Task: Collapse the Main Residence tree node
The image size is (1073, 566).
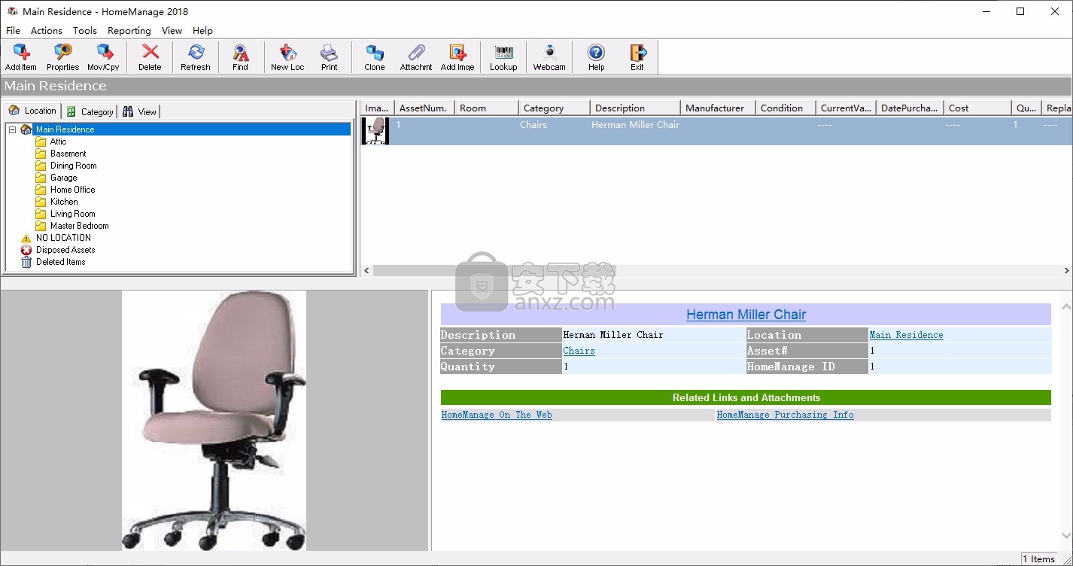Action: click(x=12, y=129)
